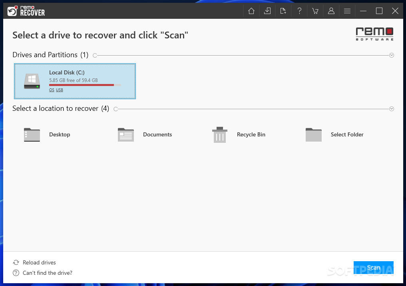
Task: Click the help question mark icon
Action: [x=299, y=11]
